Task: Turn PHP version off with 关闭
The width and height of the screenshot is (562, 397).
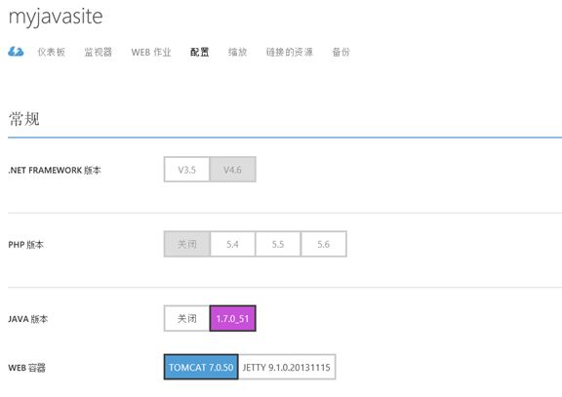Action: coord(187,244)
